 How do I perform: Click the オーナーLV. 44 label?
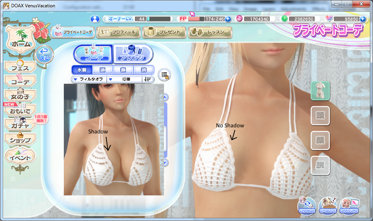[127, 19]
